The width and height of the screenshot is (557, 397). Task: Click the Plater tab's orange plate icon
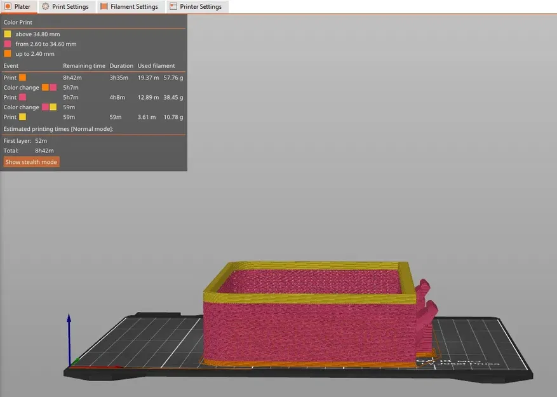point(8,6)
